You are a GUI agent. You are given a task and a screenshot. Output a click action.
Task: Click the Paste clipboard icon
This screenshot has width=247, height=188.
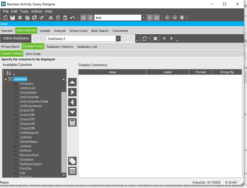tap(65, 18)
